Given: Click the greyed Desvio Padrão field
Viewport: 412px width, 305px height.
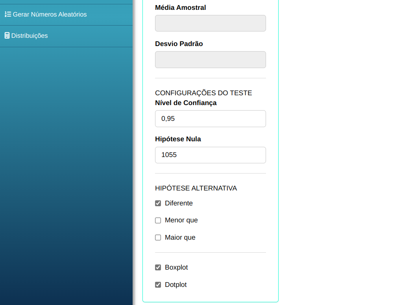Looking at the screenshot, I should point(210,59).
